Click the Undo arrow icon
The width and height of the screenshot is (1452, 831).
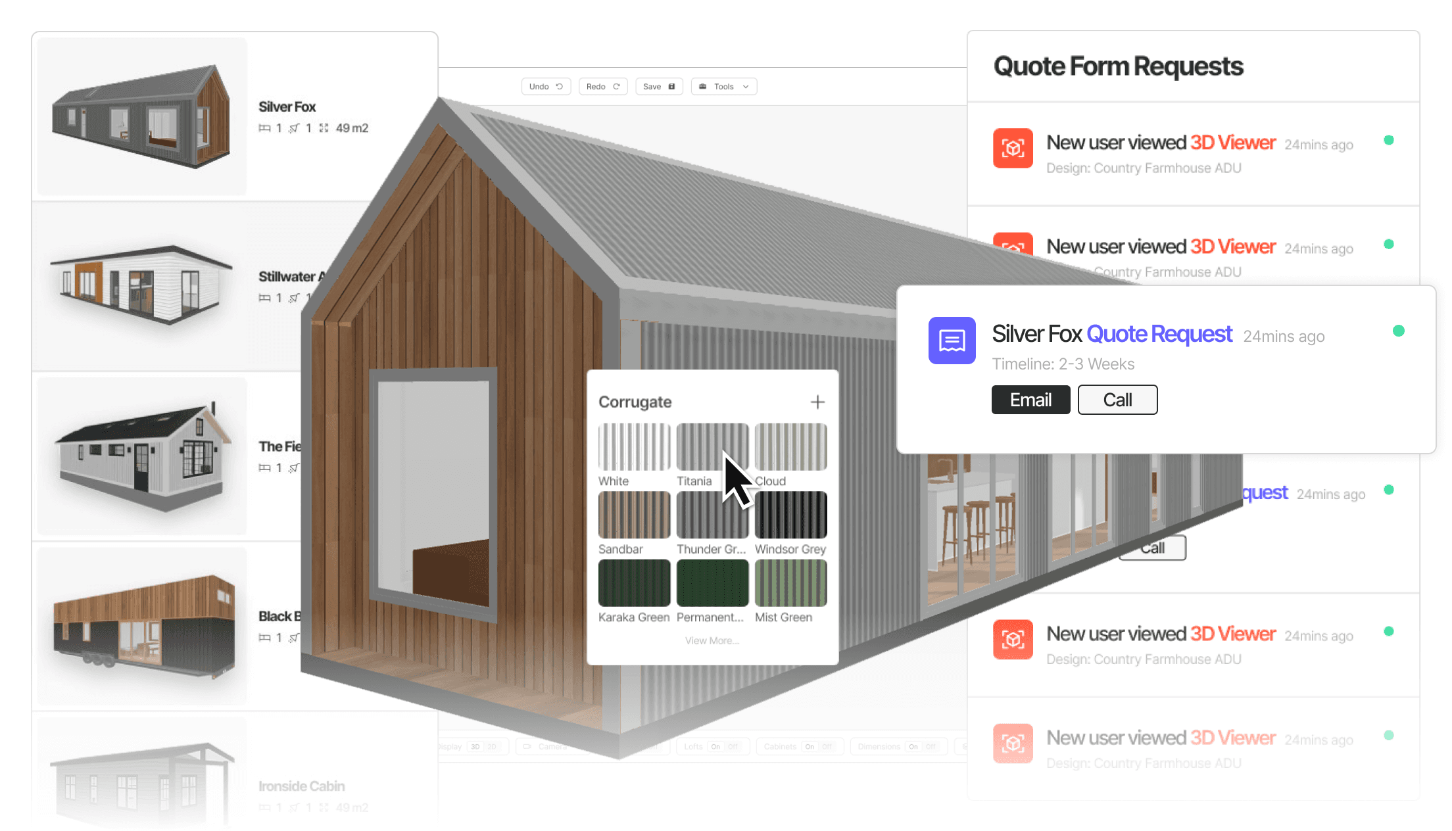[558, 86]
